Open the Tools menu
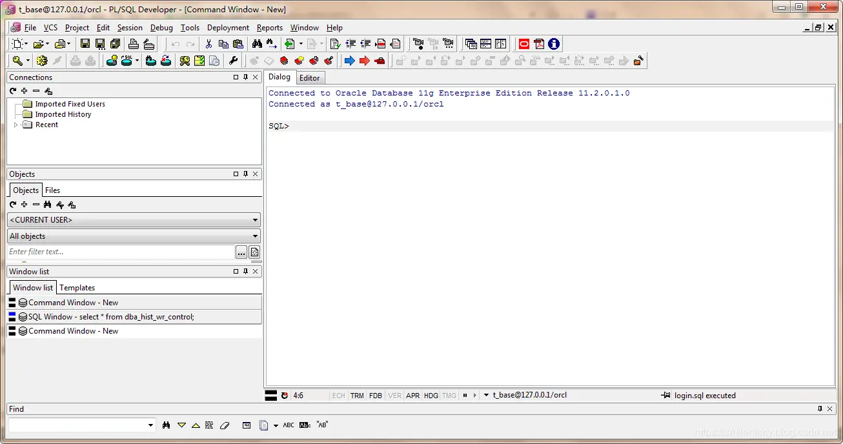The height and width of the screenshot is (444, 843). pyautogui.click(x=190, y=28)
